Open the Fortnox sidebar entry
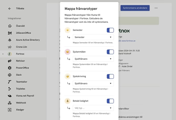Screen dimensions: 176x120 (x=20, y=54)
